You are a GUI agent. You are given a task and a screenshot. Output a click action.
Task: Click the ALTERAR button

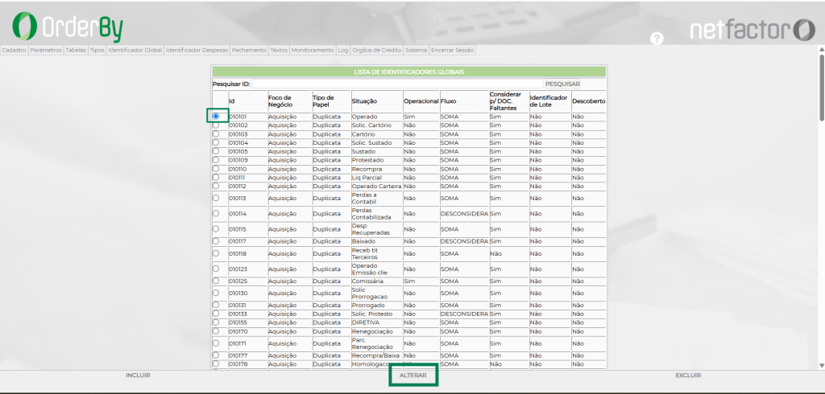(413, 376)
